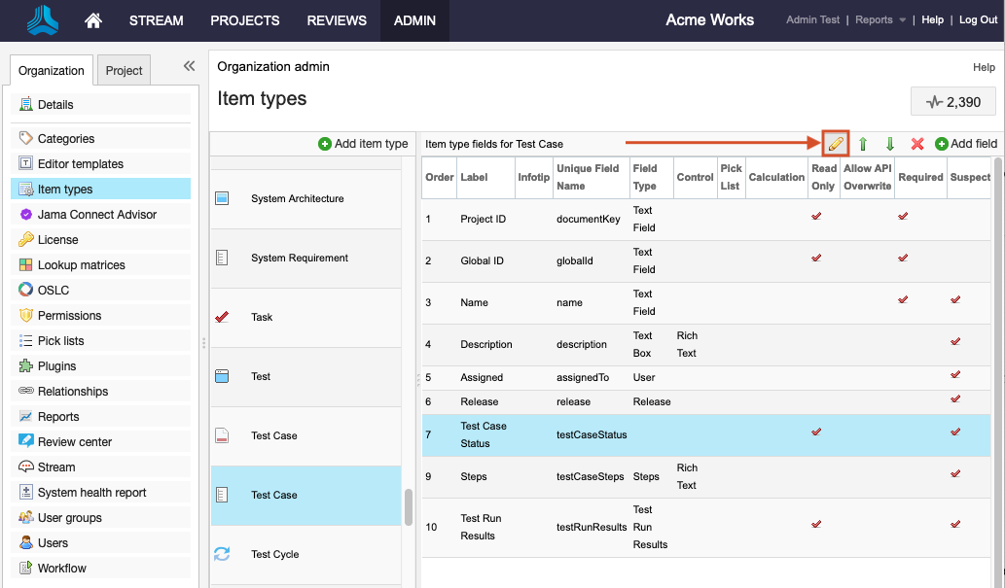Click the Unique Field Name column header
The image size is (1005, 588).
pos(591,178)
